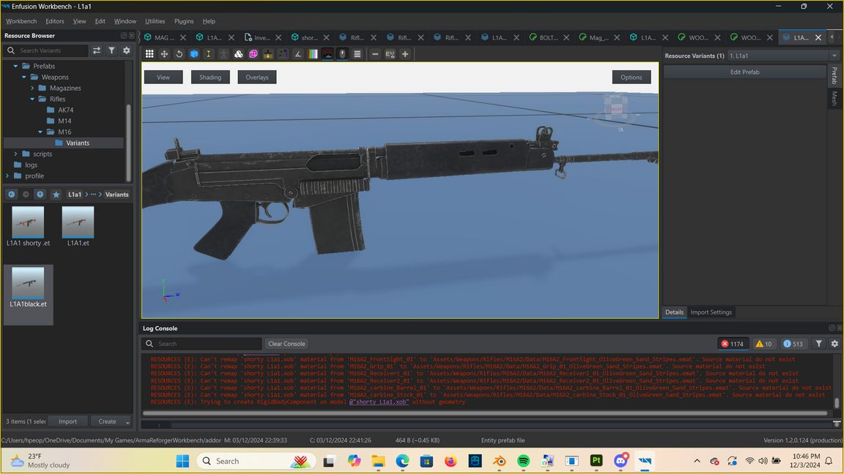The image size is (844, 474).
Task: Switch to the Import Settings tab
Action: (711, 312)
